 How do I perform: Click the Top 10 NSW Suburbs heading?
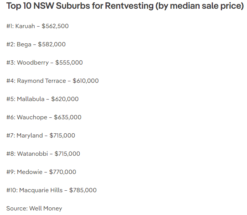click(125, 6)
